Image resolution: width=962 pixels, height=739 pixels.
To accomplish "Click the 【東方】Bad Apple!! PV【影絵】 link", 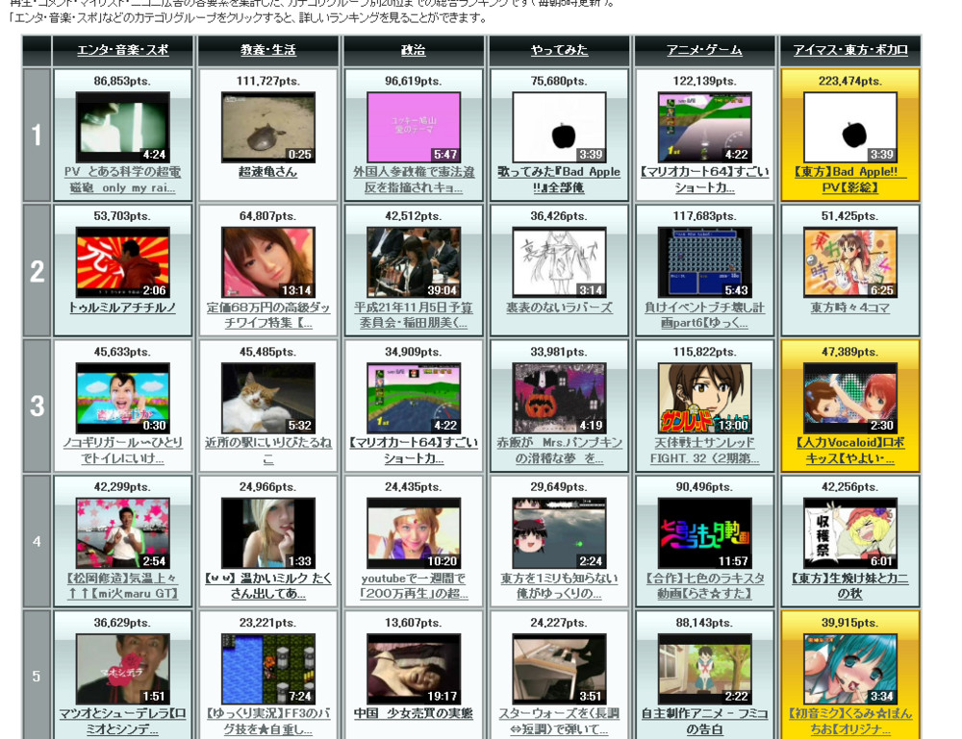I will point(850,180).
